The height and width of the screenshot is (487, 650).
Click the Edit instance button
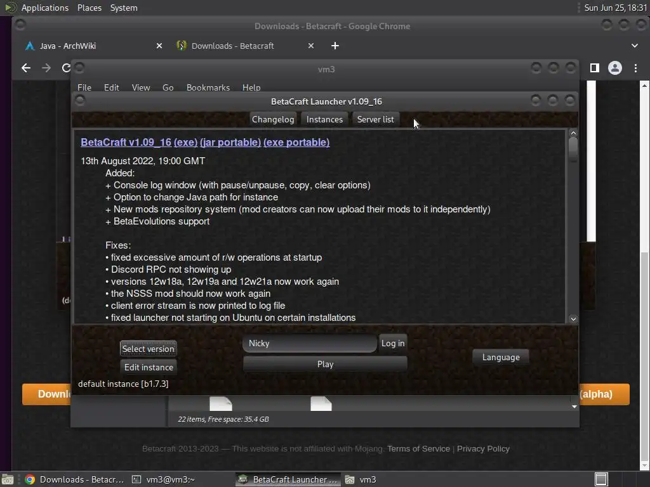[149, 367]
